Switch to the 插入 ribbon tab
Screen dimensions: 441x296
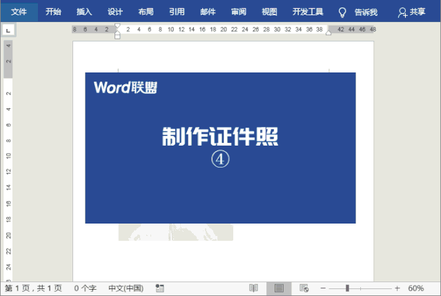(x=84, y=12)
